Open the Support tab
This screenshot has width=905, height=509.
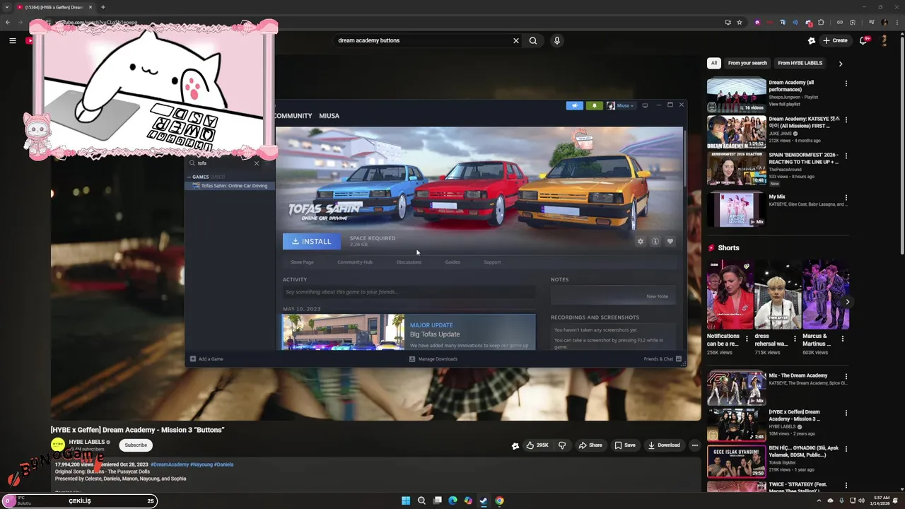pyautogui.click(x=492, y=262)
